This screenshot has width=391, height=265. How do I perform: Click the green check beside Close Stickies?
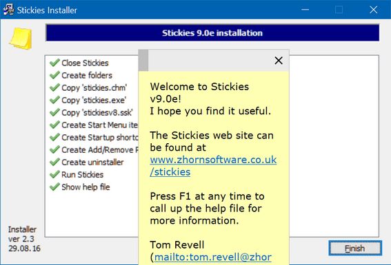[54, 63]
